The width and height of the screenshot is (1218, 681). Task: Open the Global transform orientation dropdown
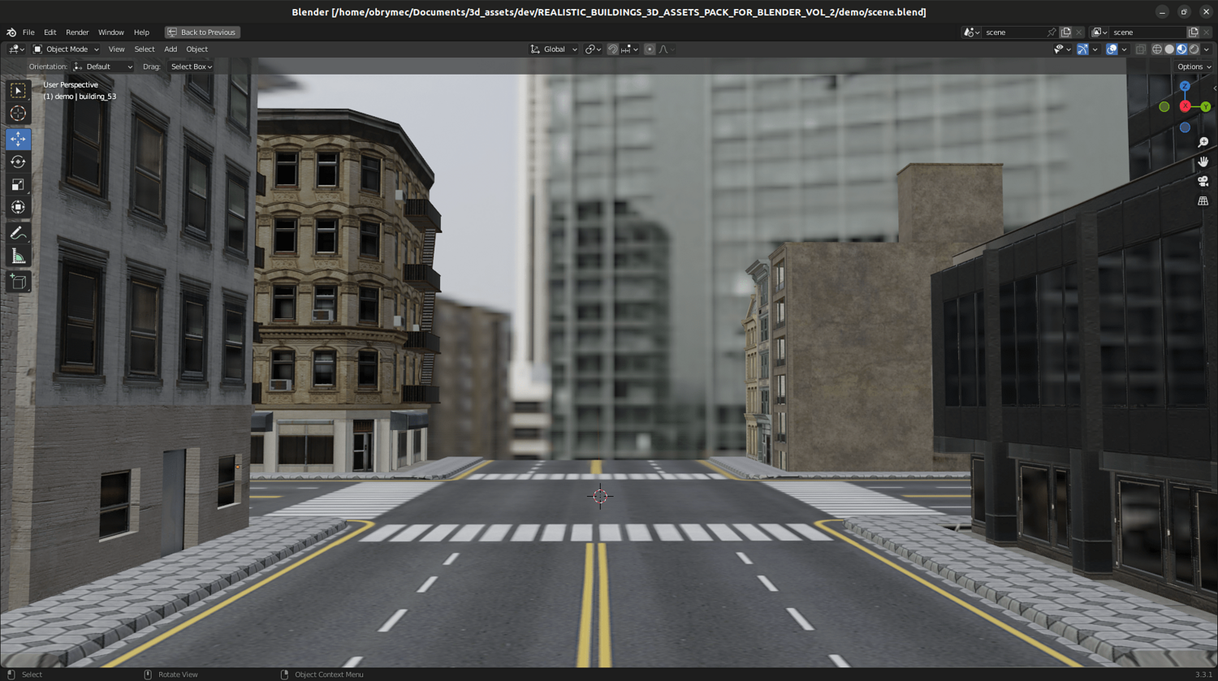click(554, 50)
